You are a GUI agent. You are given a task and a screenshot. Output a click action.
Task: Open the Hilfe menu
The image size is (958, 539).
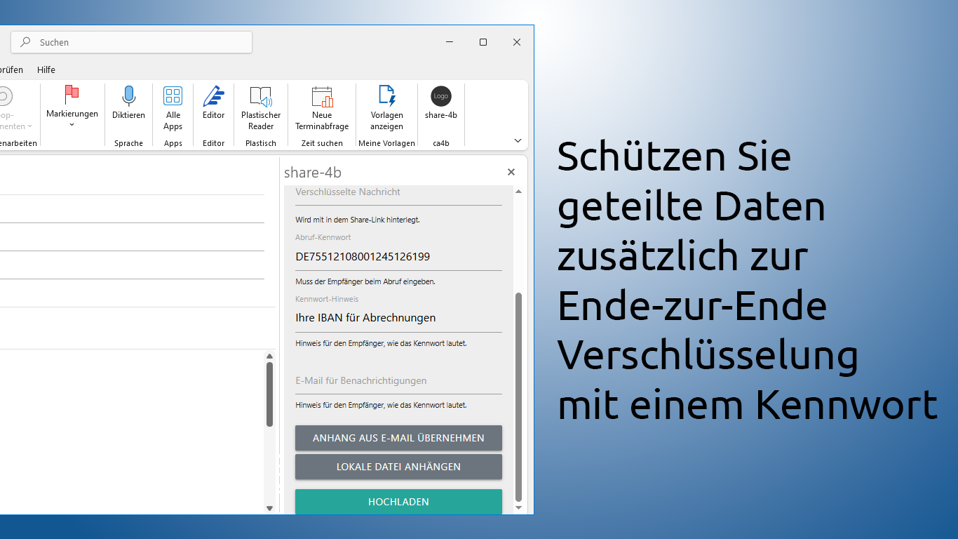[x=46, y=69]
